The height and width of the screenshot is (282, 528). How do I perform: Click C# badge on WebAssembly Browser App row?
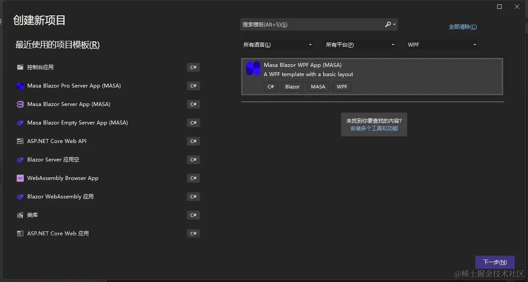point(193,178)
